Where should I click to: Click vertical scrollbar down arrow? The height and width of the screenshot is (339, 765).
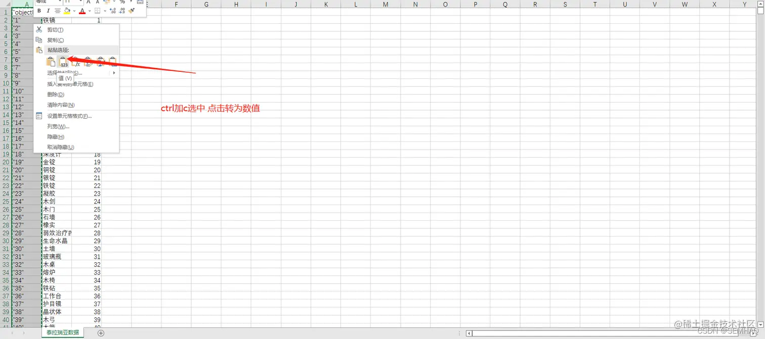coord(760,324)
